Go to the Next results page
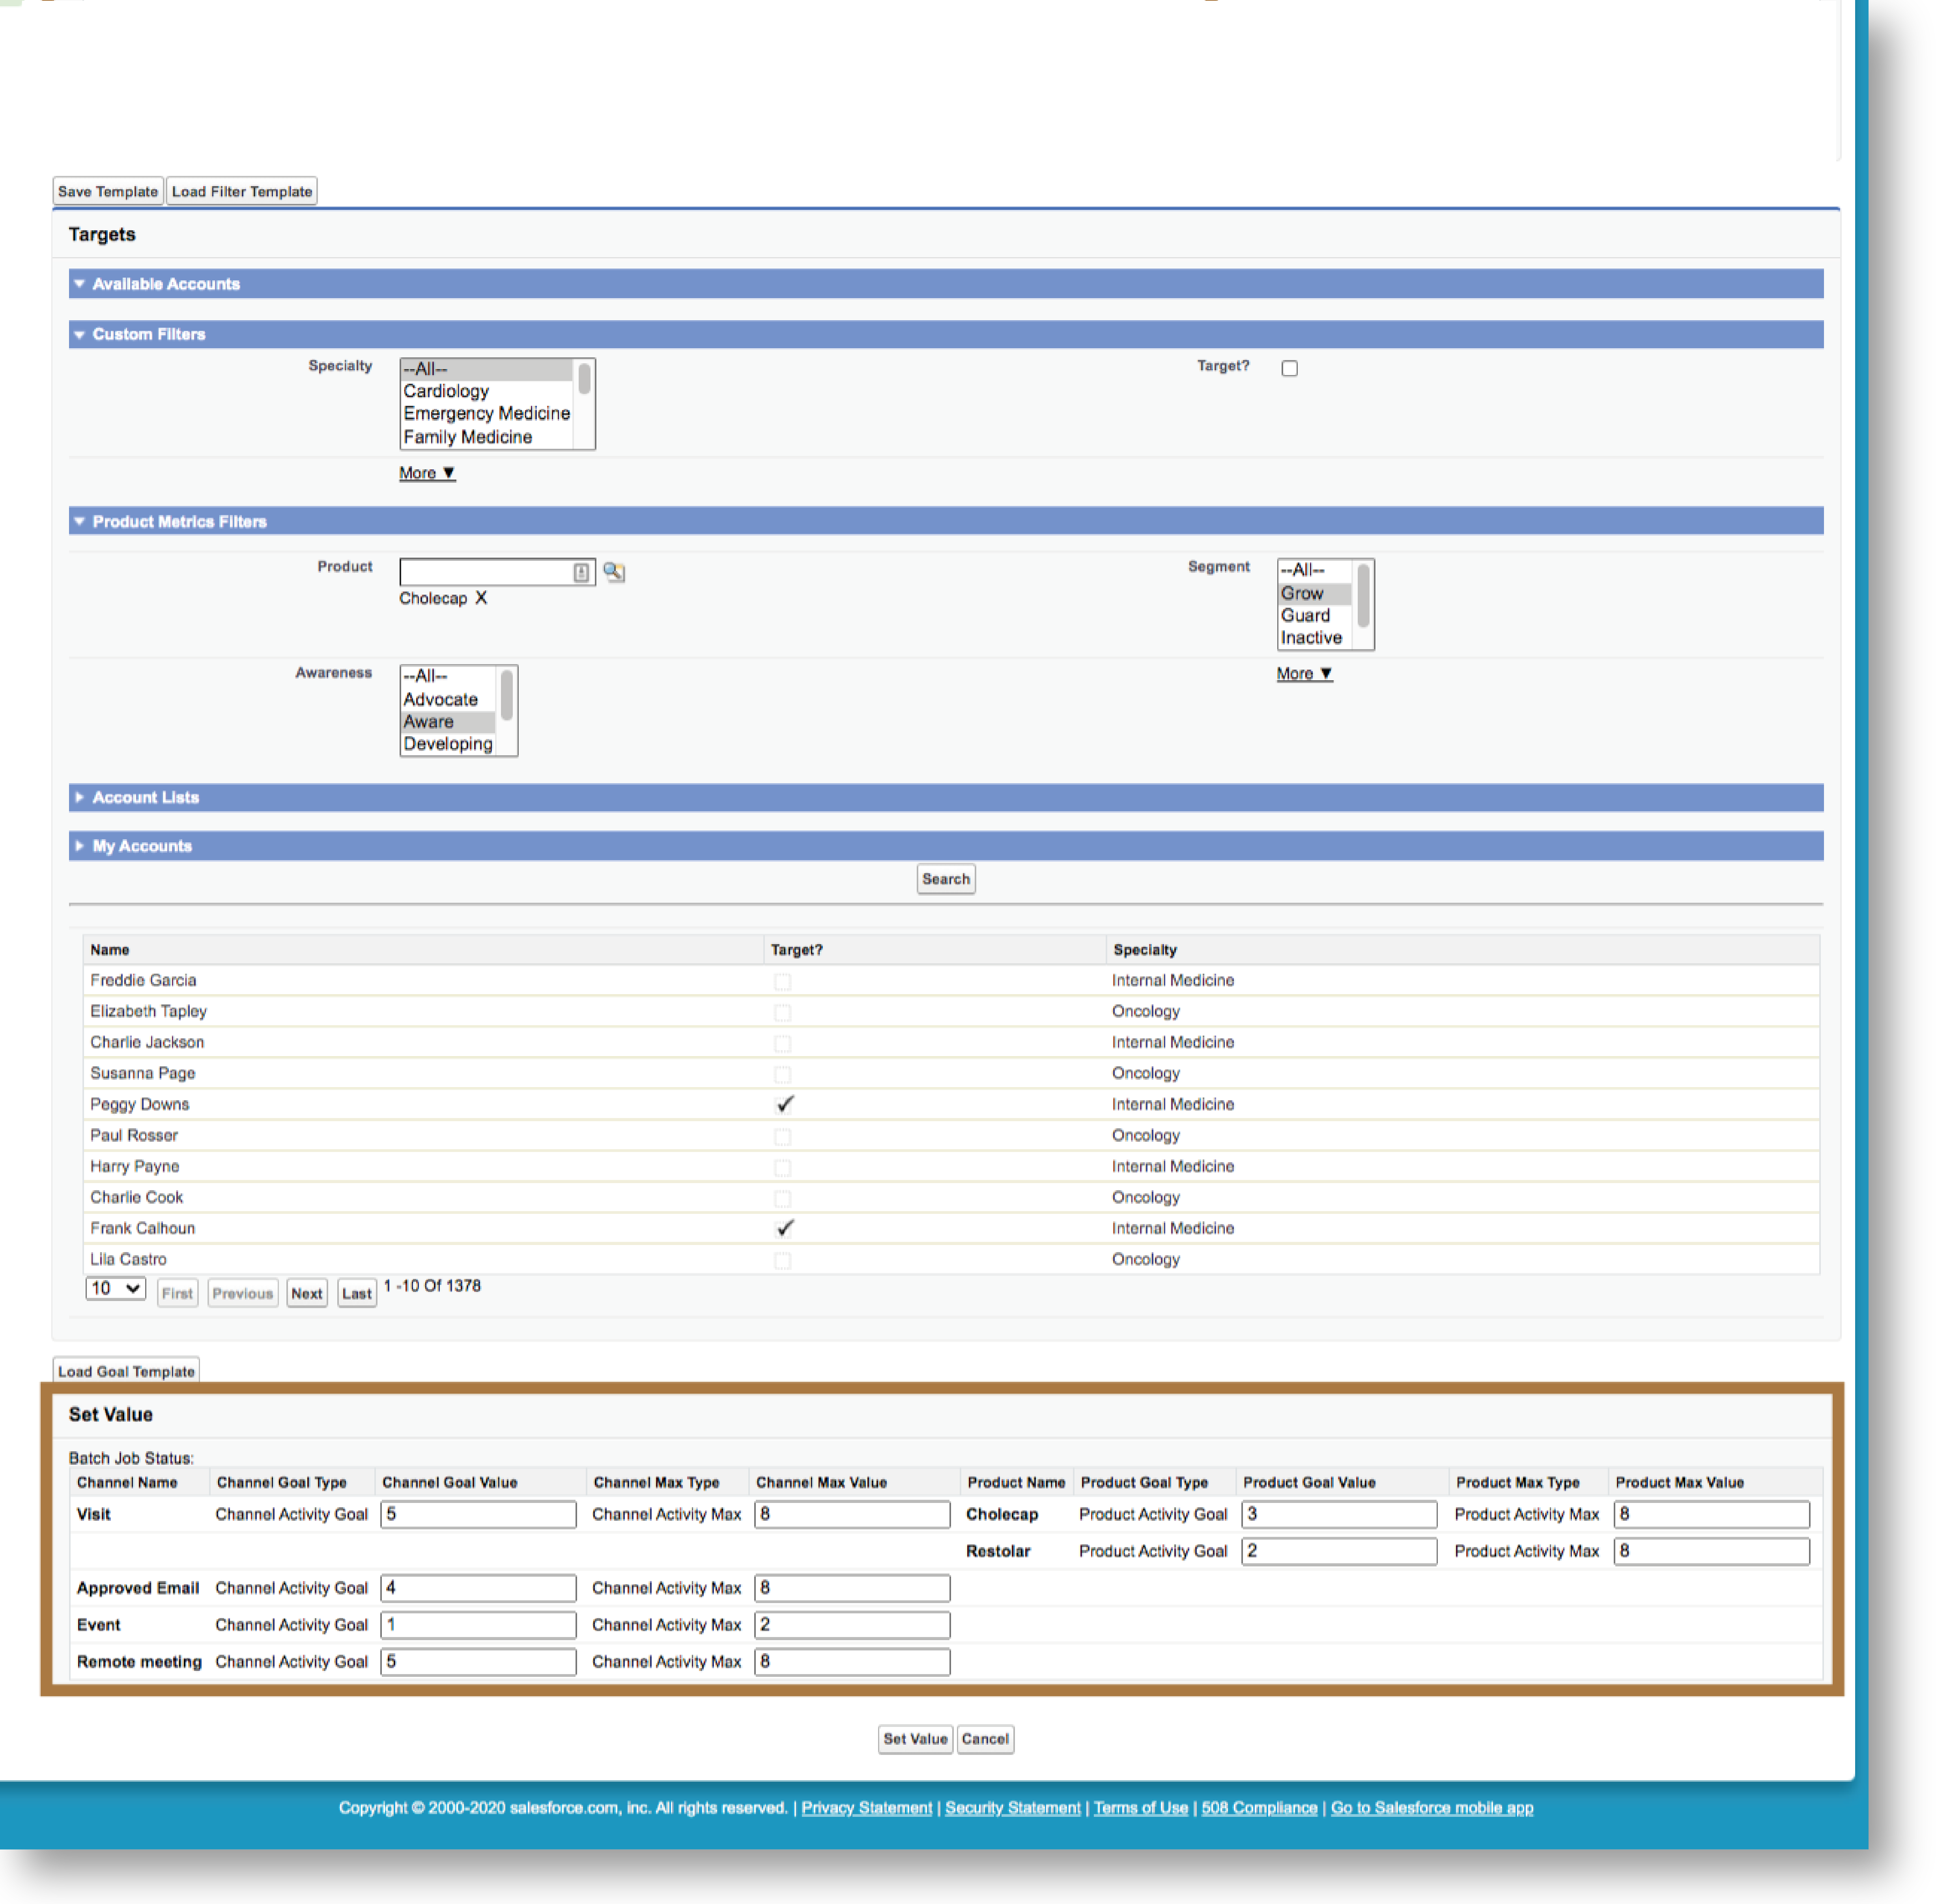 (x=306, y=1293)
